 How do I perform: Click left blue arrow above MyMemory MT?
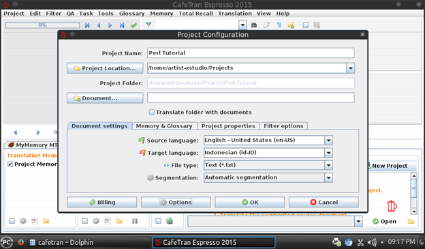15,132
